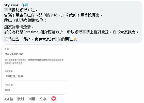Click the 金額 label in receipt
This screenshot has height=103, width=144.
[7, 49]
